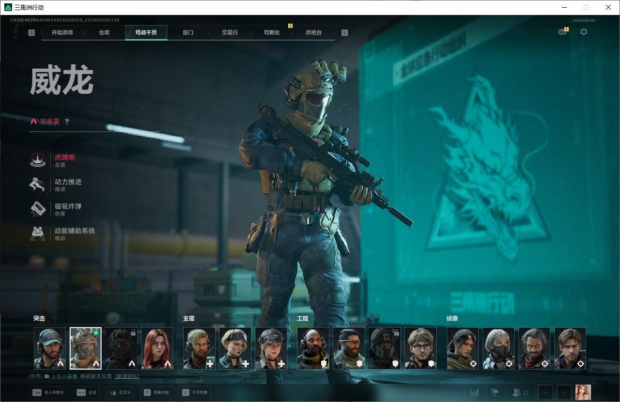
Task: Switch to the 仓库 tab
Action: (x=104, y=32)
